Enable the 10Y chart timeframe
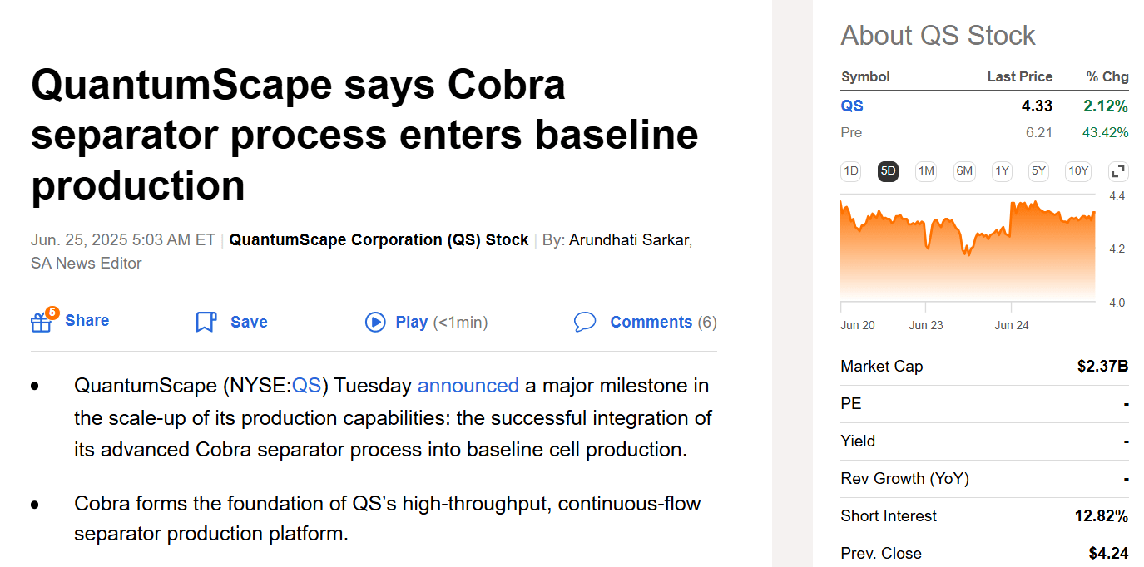This screenshot has width=1144, height=567. 1077,171
